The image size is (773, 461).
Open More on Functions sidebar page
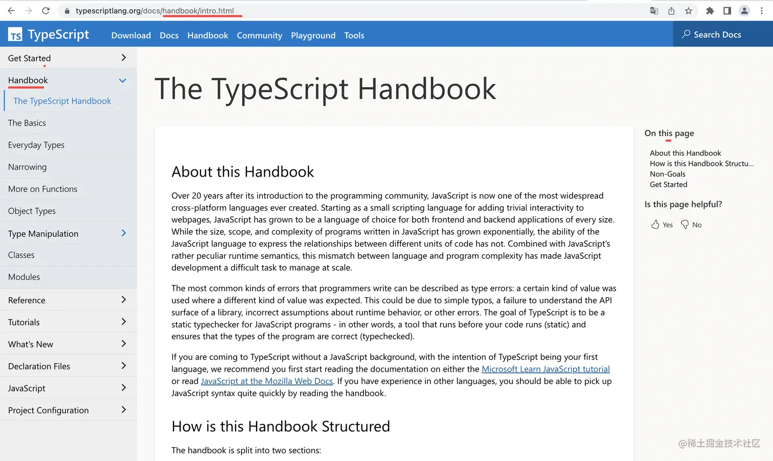pyautogui.click(x=42, y=189)
